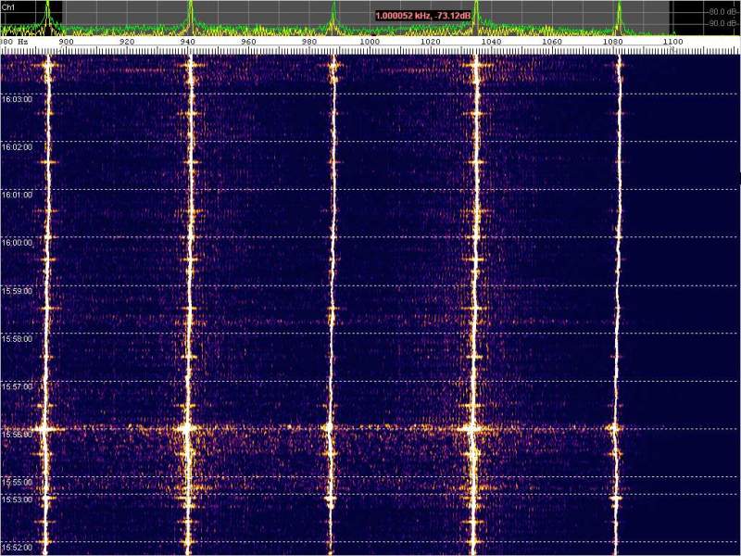Click the 16:00:00 timestamp label
This screenshot has height=556, width=741.
click(17, 243)
